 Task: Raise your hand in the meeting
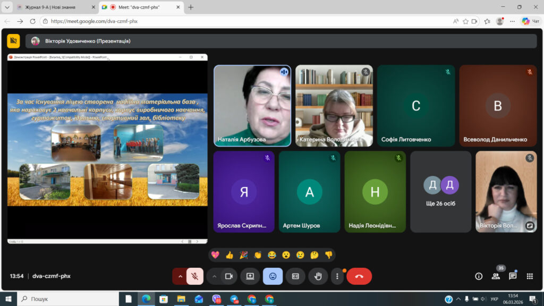319,276
